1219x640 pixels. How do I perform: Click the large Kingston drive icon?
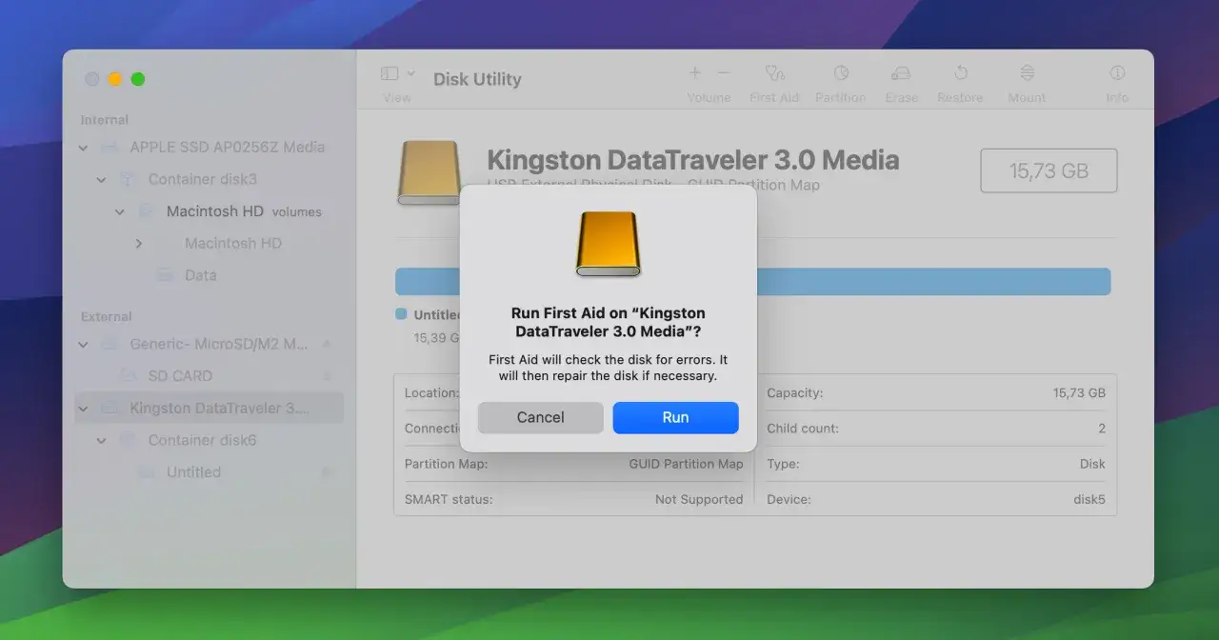tap(429, 172)
